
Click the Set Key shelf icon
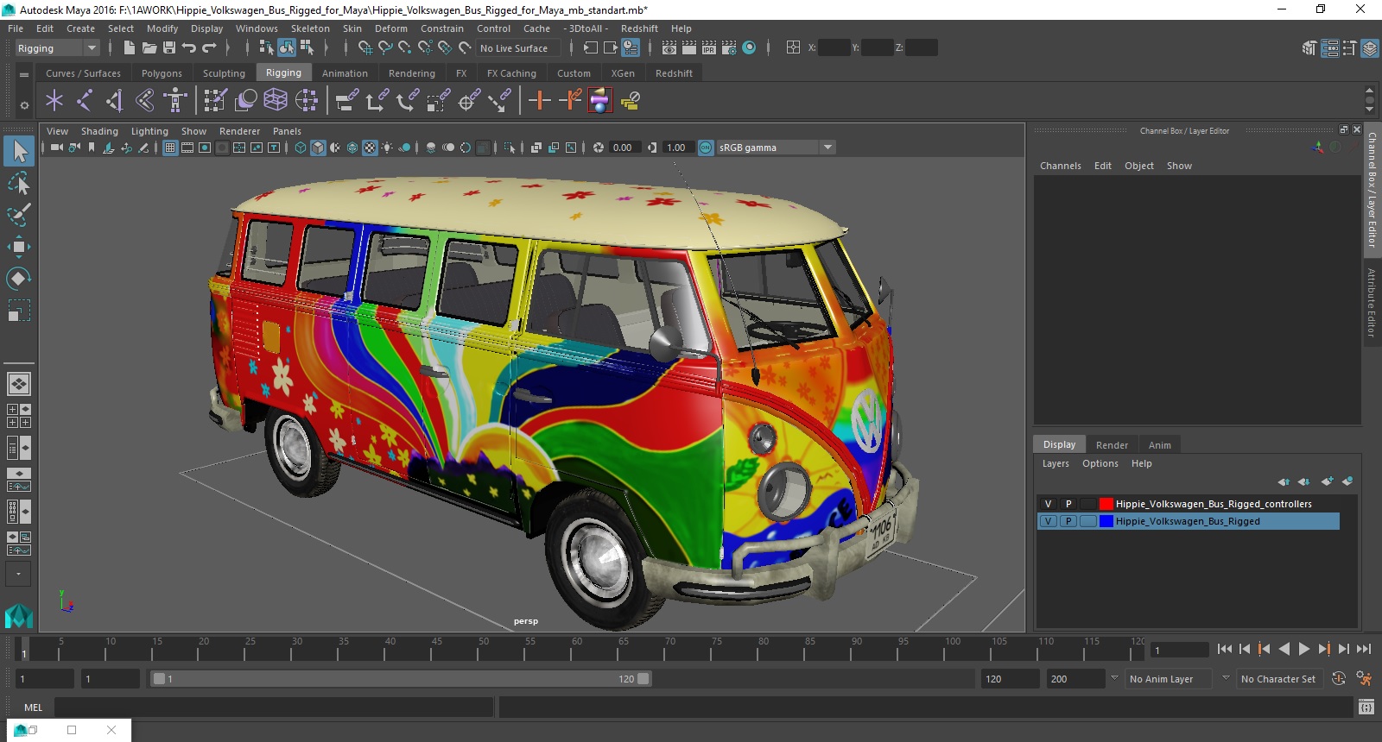(540, 101)
